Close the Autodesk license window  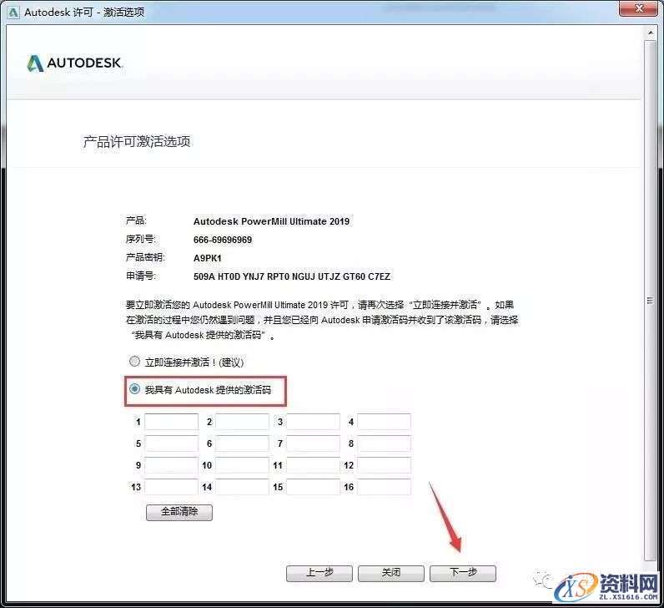click(x=640, y=8)
